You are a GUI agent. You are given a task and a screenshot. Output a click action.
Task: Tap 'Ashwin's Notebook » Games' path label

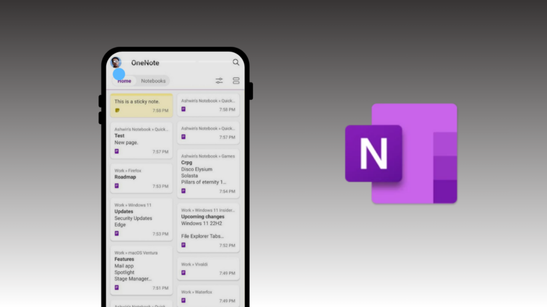click(x=208, y=156)
